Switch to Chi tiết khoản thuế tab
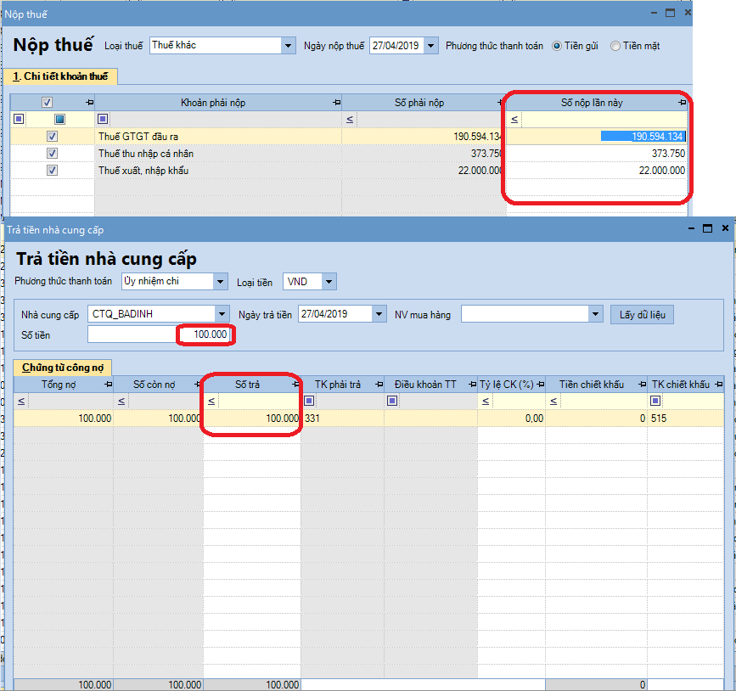This screenshot has height=691, width=736. point(59,76)
